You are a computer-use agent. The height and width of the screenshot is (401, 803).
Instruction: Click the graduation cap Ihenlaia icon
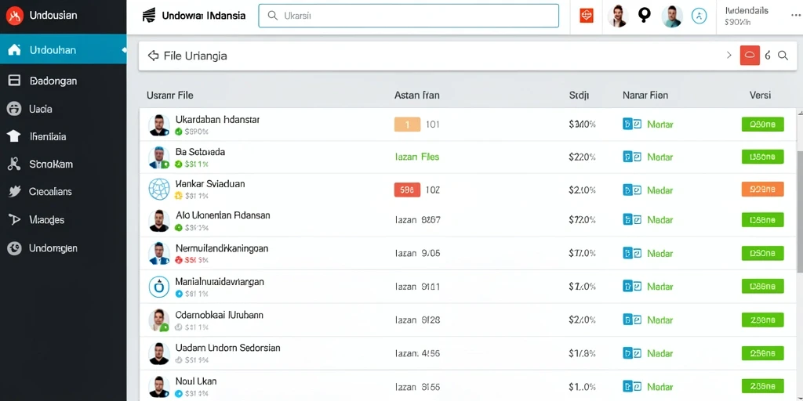click(x=14, y=136)
